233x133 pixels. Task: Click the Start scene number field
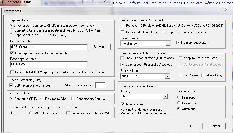[100, 85]
